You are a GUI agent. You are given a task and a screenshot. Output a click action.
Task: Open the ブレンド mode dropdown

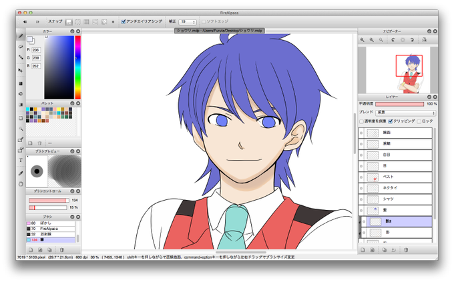tap(405, 113)
